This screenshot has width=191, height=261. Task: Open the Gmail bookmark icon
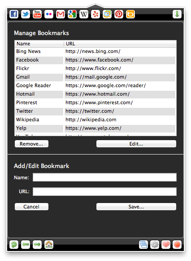pyautogui.click(x=61, y=14)
